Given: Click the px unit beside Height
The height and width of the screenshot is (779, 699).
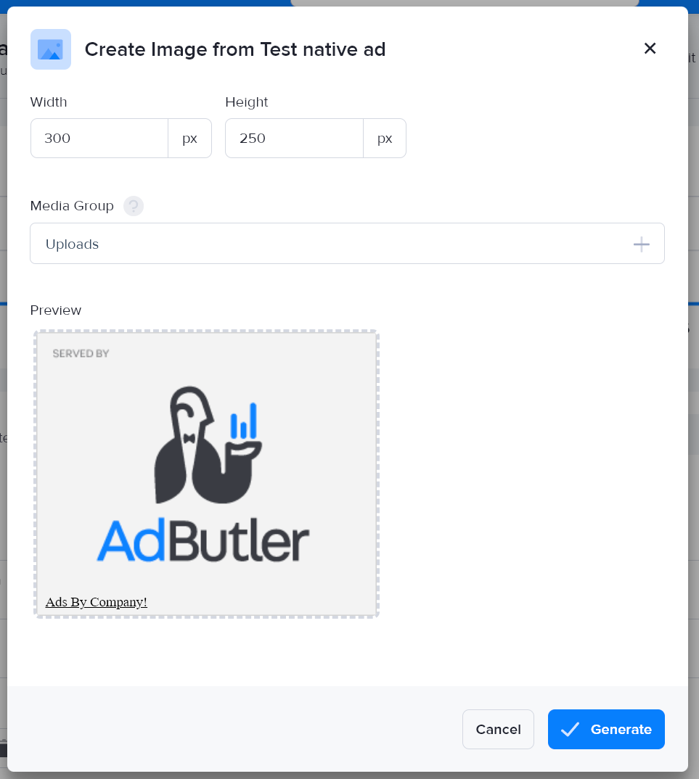Looking at the screenshot, I should click(x=385, y=138).
